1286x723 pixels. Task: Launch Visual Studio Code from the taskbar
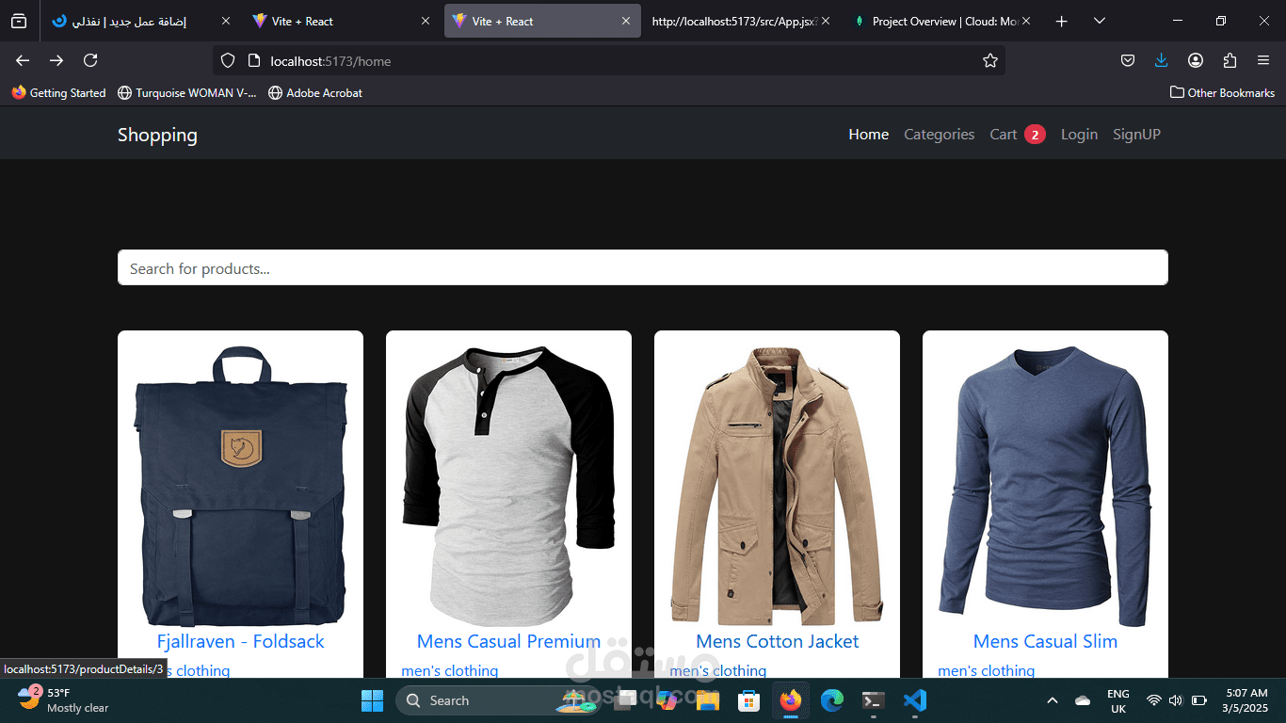[x=914, y=700]
